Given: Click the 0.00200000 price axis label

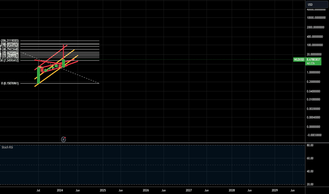Looking at the screenshot, I should pyautogui.click(x=313, y=109).
